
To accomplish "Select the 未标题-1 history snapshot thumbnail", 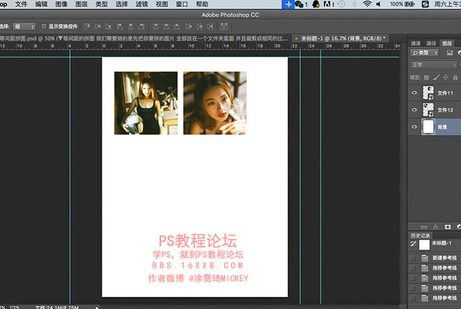I will [x=424, y=244].
